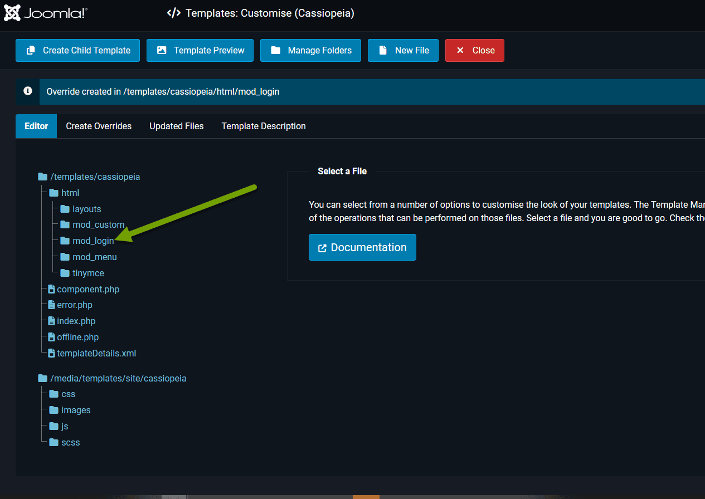
Task: Click the info icon in the override message
Action: tap(28, 91)
